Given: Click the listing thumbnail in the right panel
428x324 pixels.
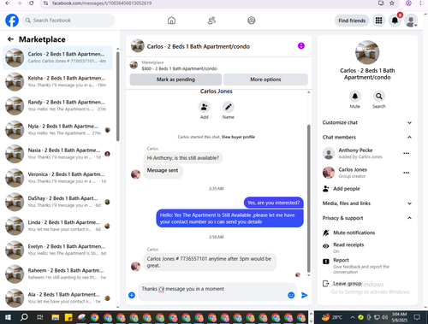Looking at the screenshot, I should tap(367, 52).
